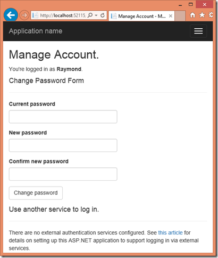
Task: Click the search magnifier in address bar
Action: pos(90,15)
